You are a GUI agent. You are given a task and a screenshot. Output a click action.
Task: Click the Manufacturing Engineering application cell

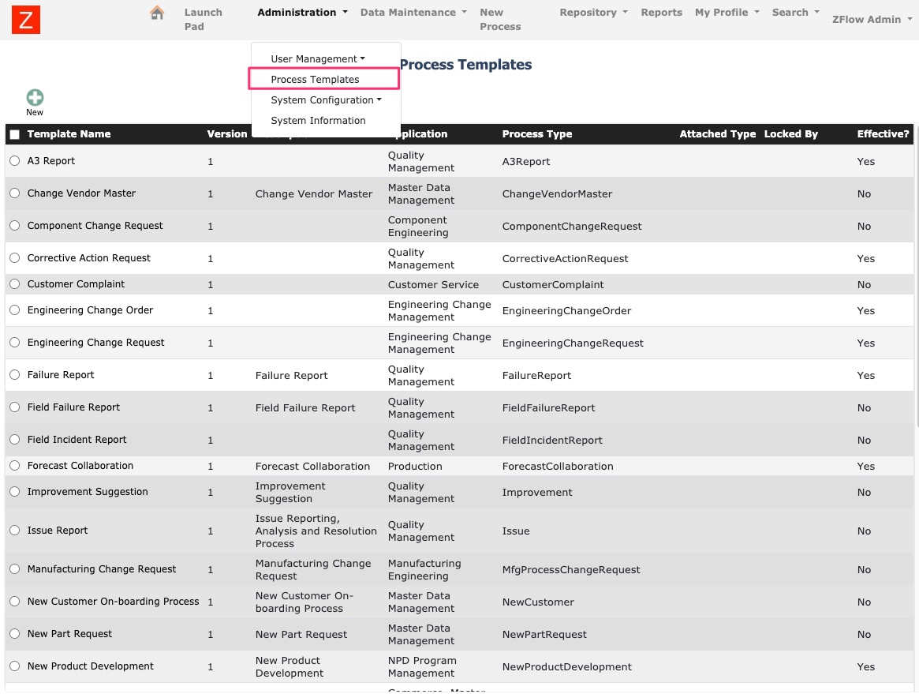[x=424, y=569]
